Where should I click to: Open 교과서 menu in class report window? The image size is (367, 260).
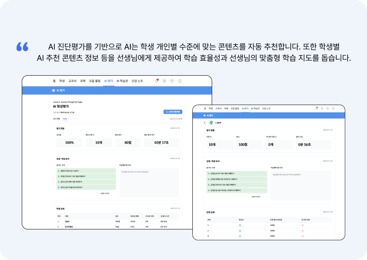pyautogui.click(x=72, y=81)
